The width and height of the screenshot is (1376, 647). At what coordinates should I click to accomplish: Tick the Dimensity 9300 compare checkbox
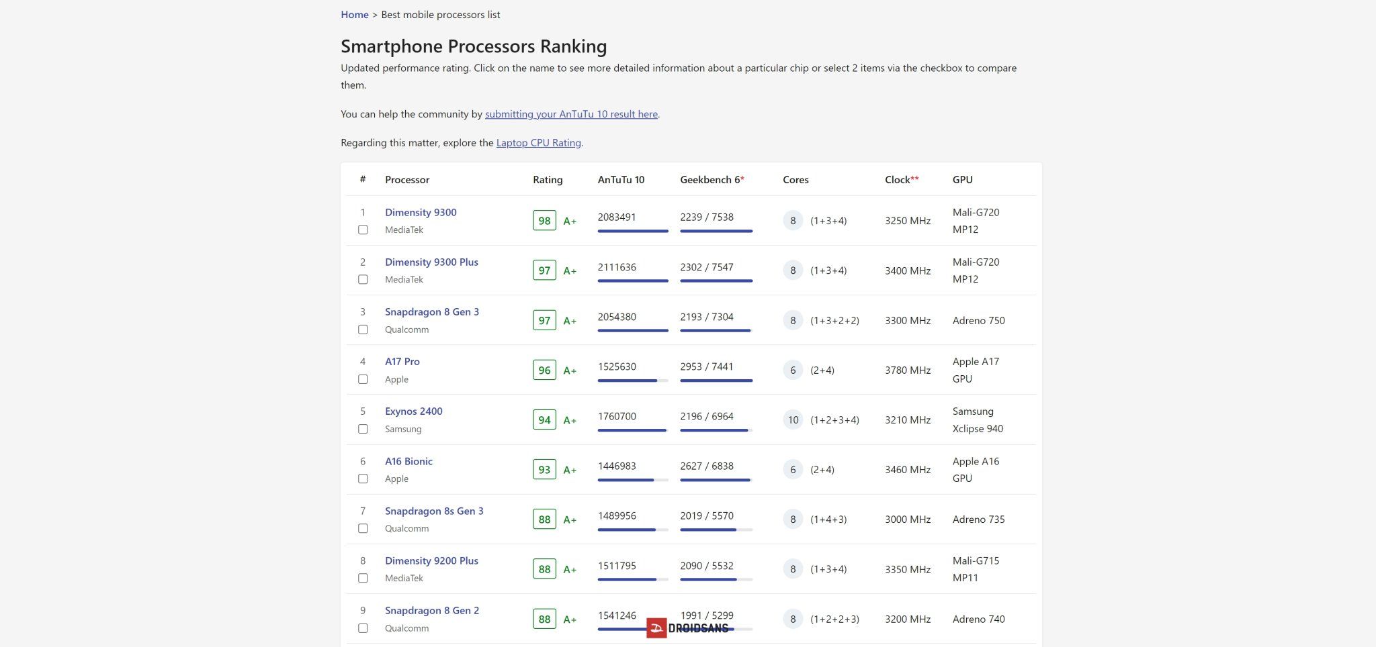[x=363, y=230]
